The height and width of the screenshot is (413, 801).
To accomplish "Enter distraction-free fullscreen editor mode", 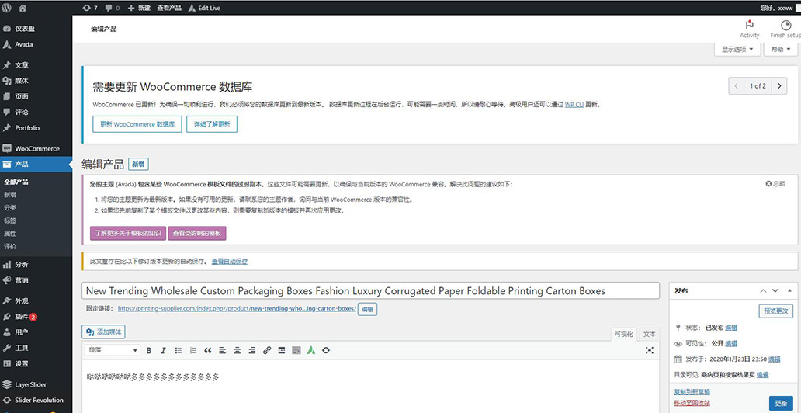I will [650, 351].
